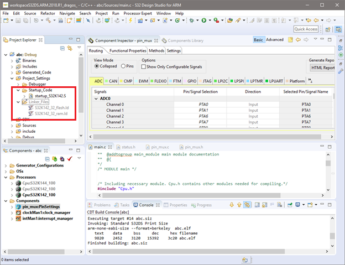
Task: Open the Problems tab
Action: point(99,205)
